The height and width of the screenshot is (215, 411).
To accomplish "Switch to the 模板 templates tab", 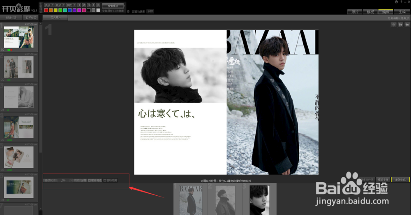I will pyautogui.click(x=370, y=12).
